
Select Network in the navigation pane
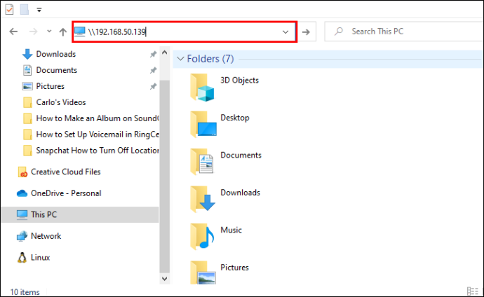(x=39, y=236)
